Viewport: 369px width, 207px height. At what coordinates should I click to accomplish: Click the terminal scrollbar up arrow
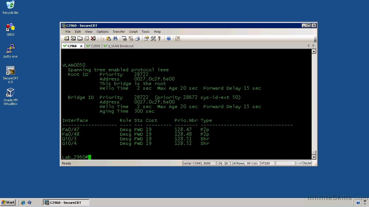pyautogui.click(x=314, y=51)
